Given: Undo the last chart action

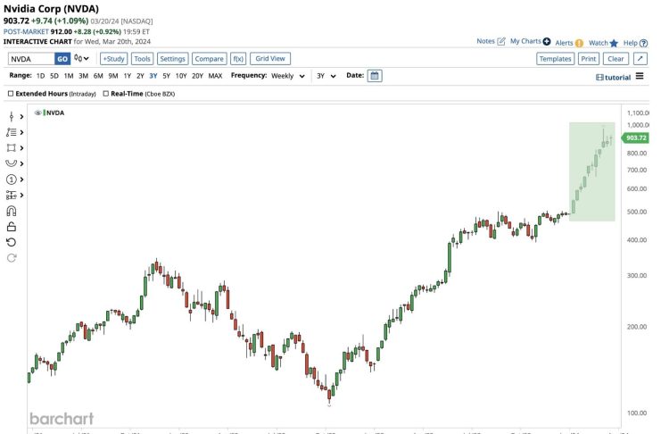Looking at the screenshot, I should point(12,242).
